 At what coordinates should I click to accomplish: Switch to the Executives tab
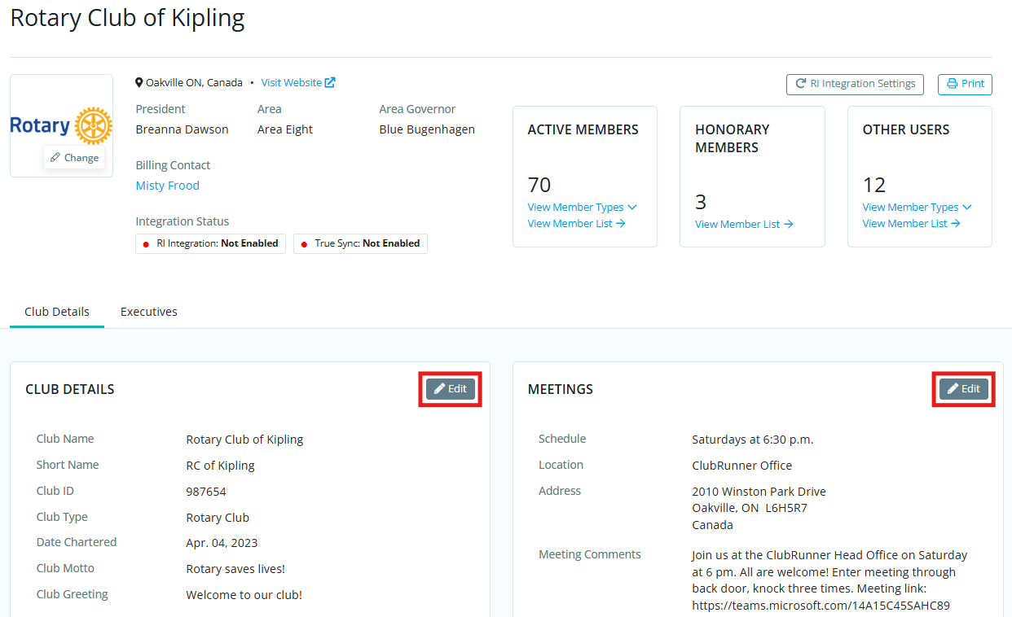click(149, 312)
